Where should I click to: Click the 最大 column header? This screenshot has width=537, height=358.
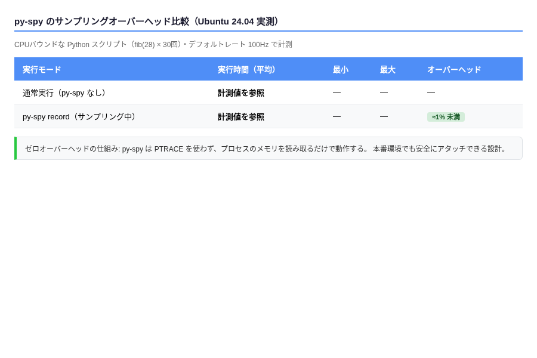pos(388,70)
